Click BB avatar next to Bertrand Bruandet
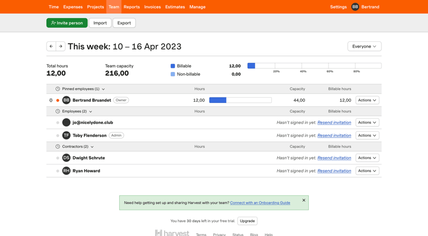The height and width of the screenshot is (236, 428). (x=66, y=100)
